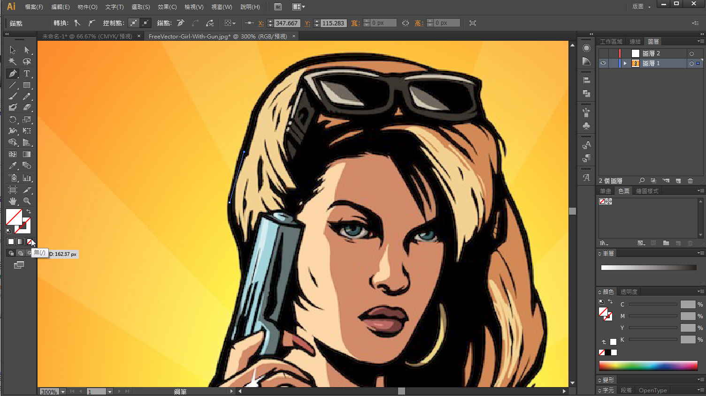
Task: Expand the 變形 transform panel
Action: click(x=599, y=380)
